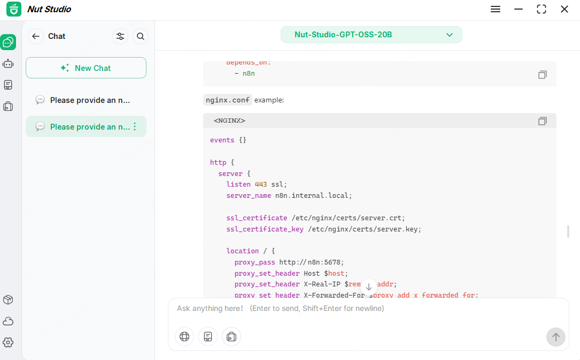The width and height of the screenshot is (580, 360).
Task: Jump to bottom with the down-arrow button
Action: [369, 287]
